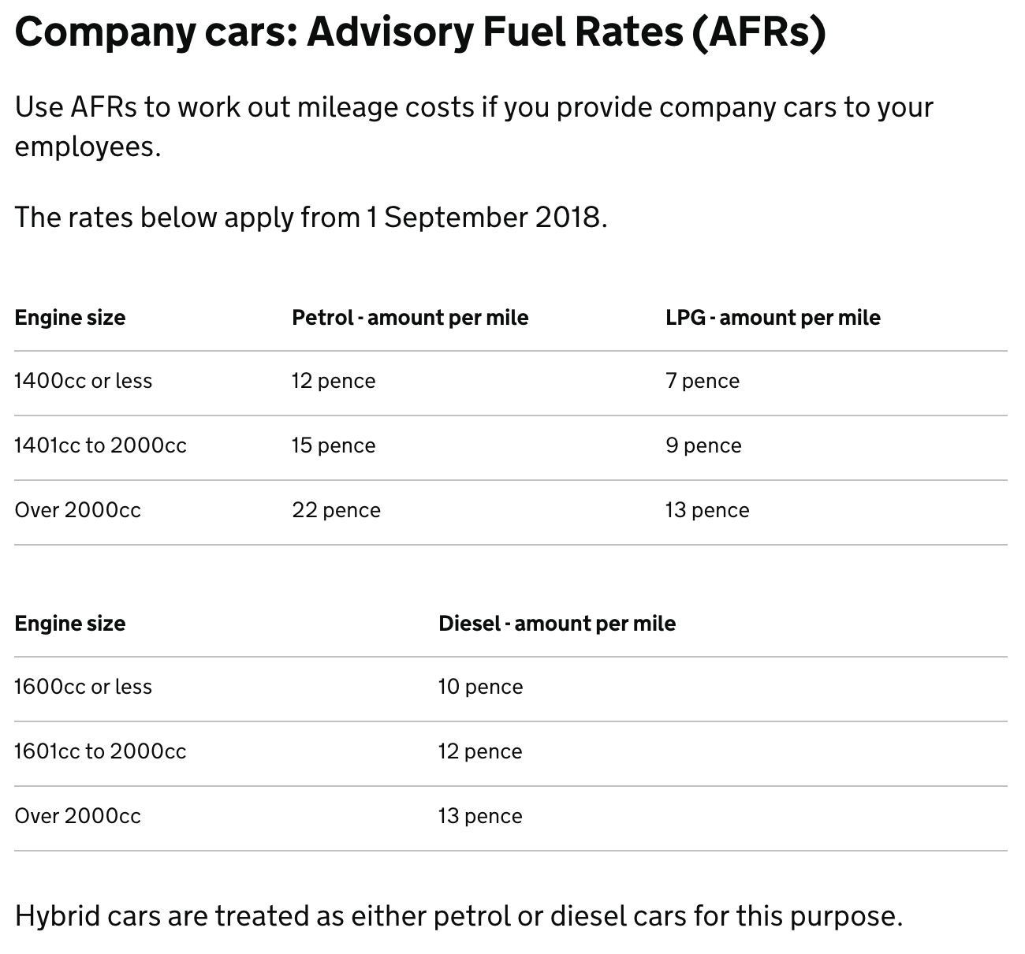Click the 13 pence LPG rate cell
This screenshot has height=954, width=1025.
point(707,510)
